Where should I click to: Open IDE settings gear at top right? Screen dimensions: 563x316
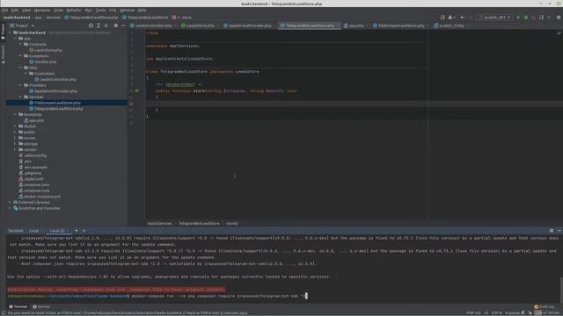tap(559, 18)
